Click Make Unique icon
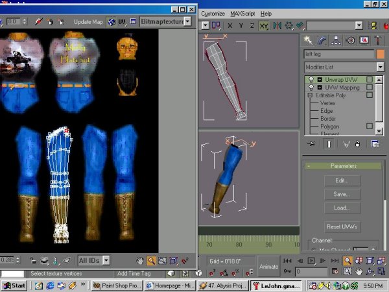The image size is (389, 292). coord(346,144)
